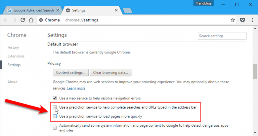This screenshot has height=136, width=258.
Task: Open the Learn more link
Action: [x=76, y=88]
